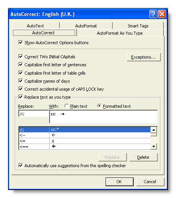The height and width of the screenshot is (198, 176).
Task: Uncheck Correct TWo INitial CApitals
Action: [x=21, y=56]
